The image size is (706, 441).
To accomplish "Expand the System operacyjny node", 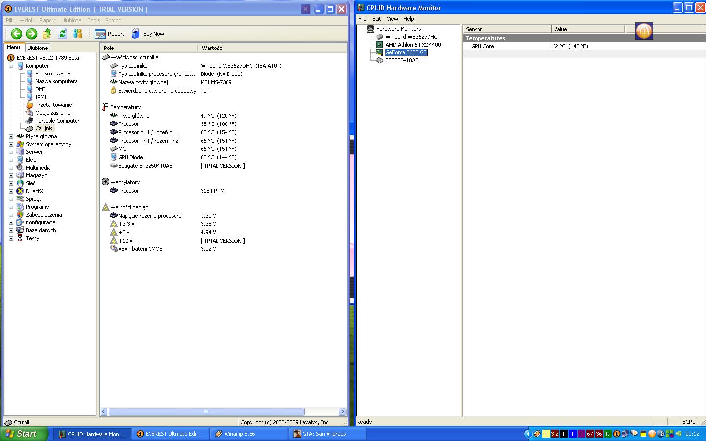I will point(11,144).
